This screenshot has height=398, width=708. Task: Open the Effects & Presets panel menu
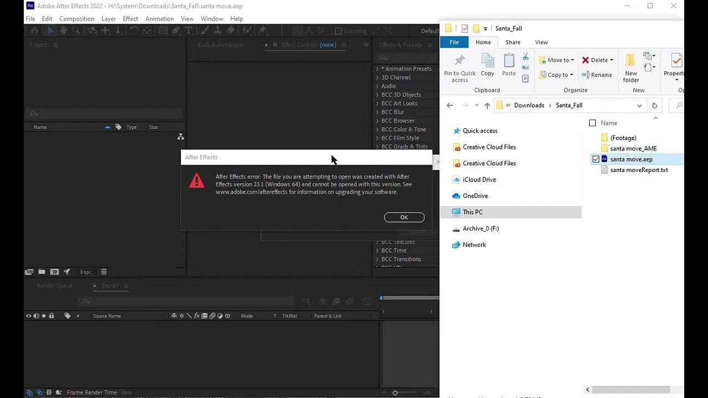click(430, 45)
